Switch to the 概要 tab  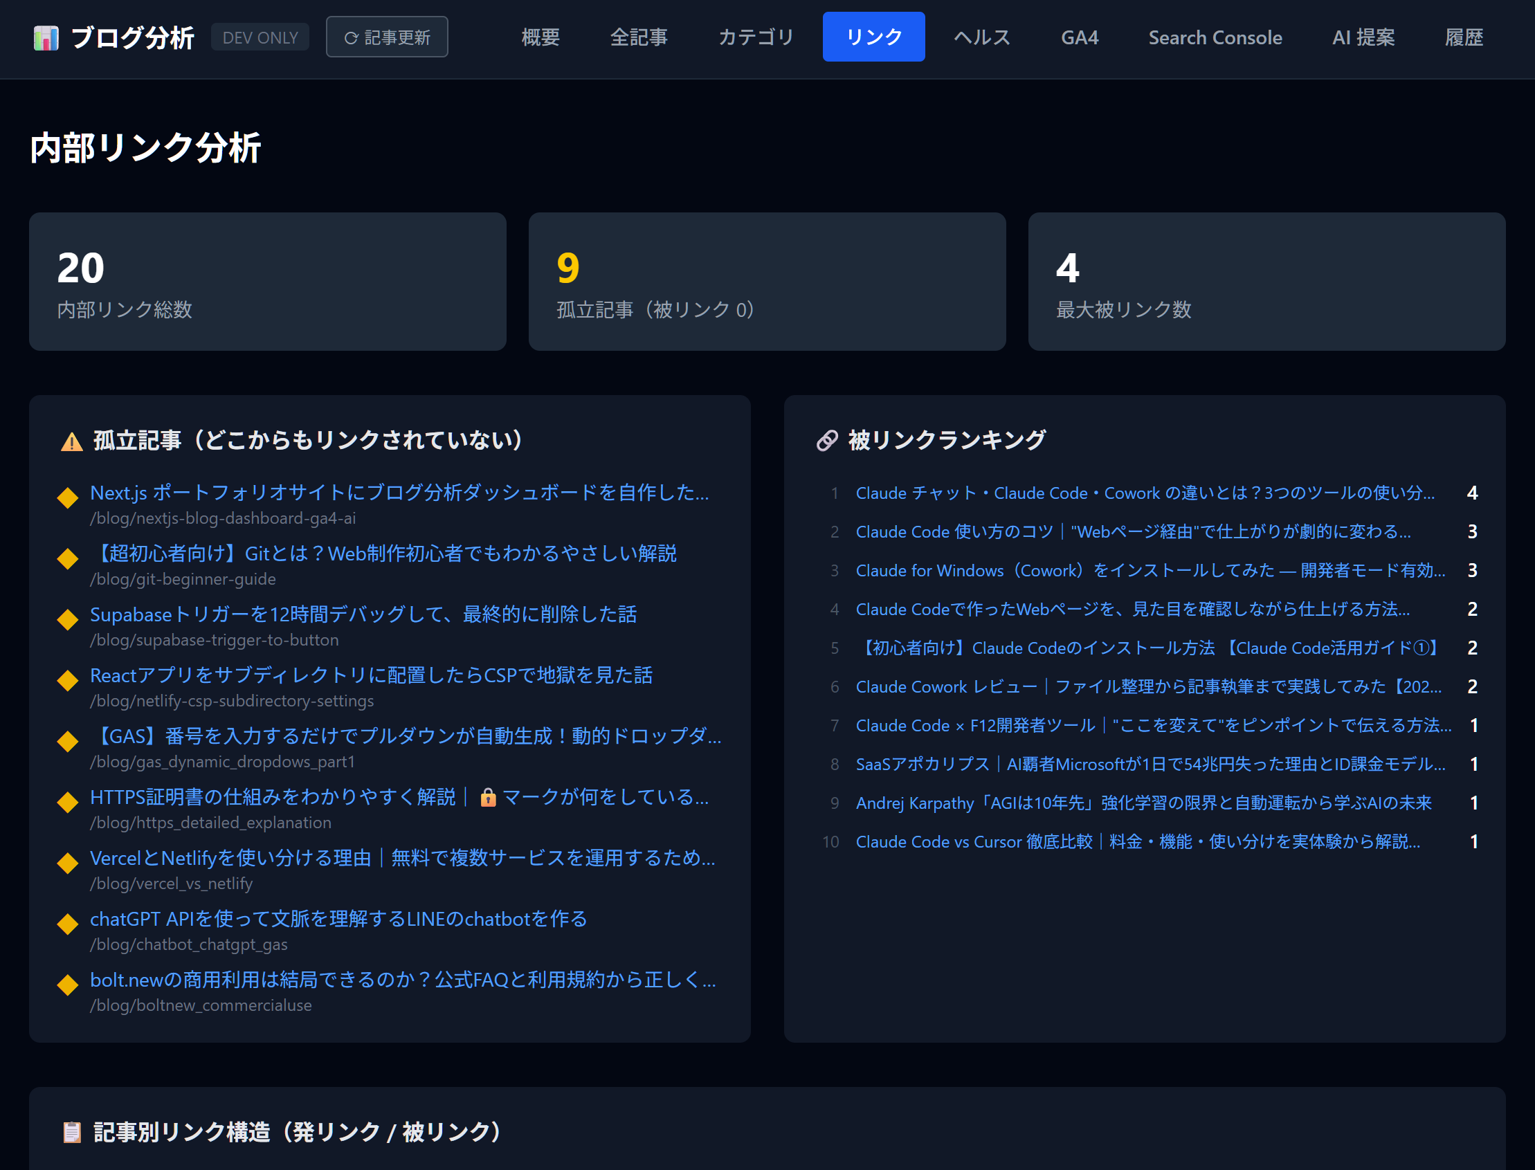click(x=541, y=37)
